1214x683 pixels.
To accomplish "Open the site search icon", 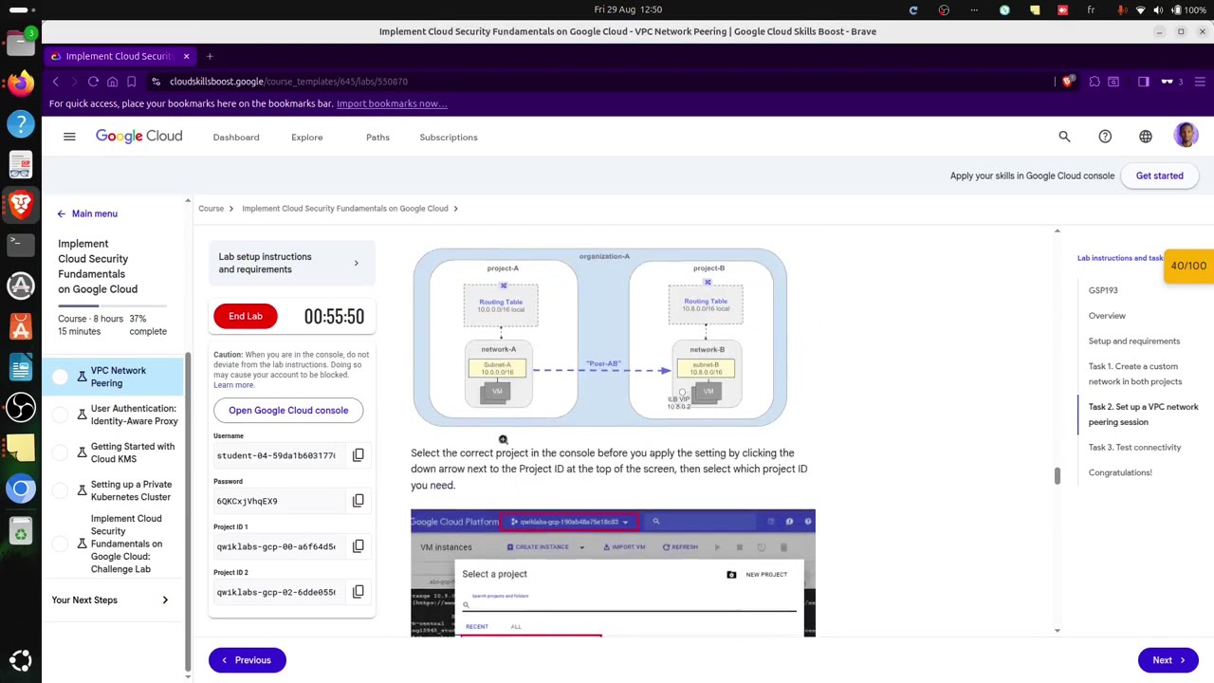I will coord(1064,137).
